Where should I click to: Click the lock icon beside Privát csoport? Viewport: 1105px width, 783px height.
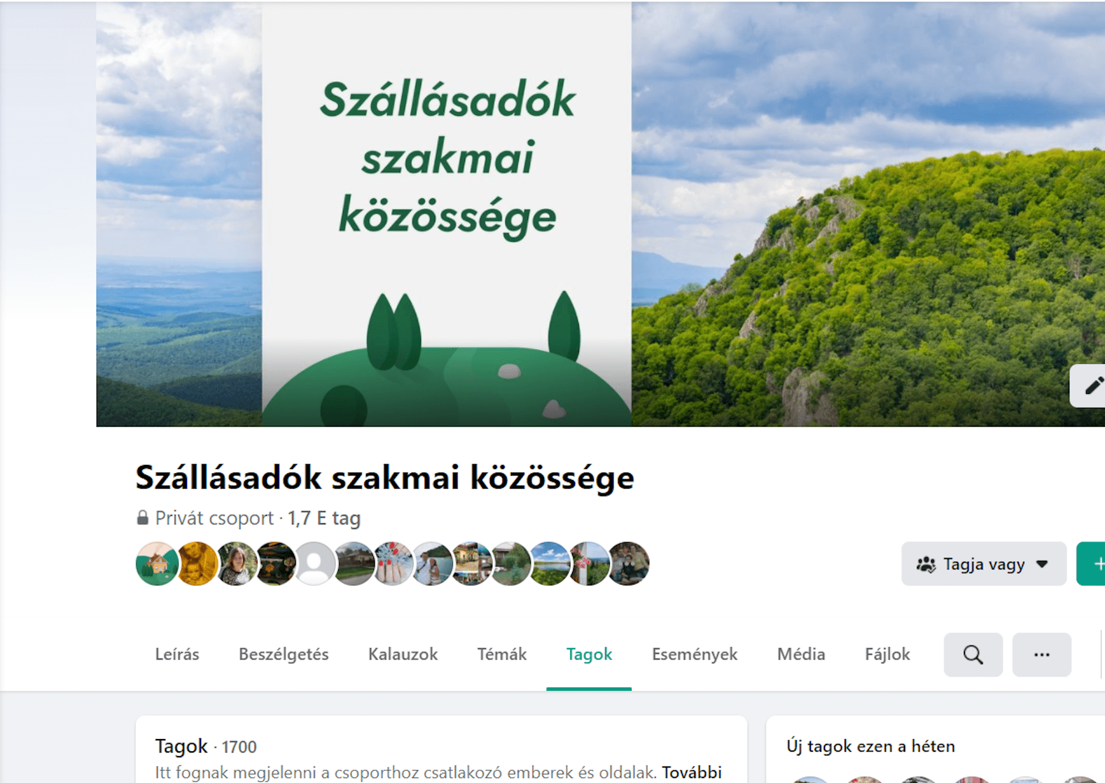pos(142,518)
